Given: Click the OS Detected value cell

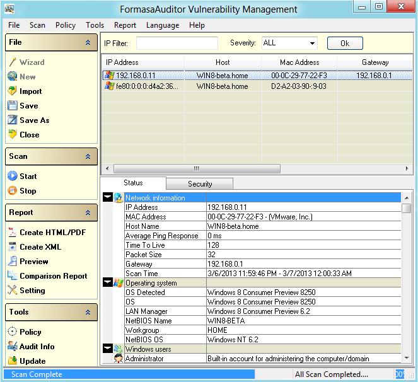Looking at the screenshot, I should click(x=304, y=292).
